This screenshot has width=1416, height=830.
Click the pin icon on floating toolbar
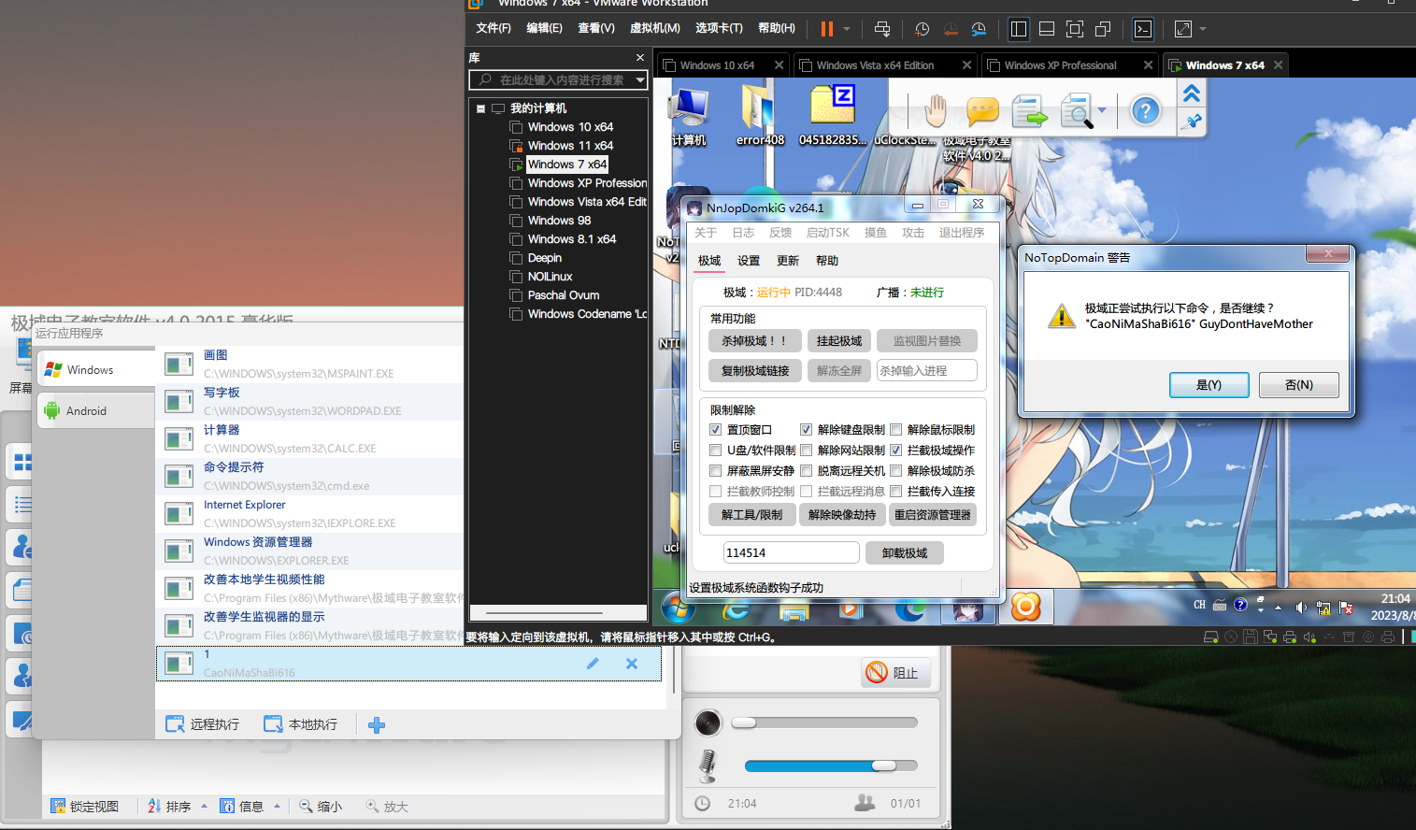pyautogui.click(x=1192, y=122)
